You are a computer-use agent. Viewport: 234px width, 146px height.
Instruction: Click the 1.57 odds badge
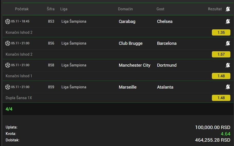pos(221,54)
